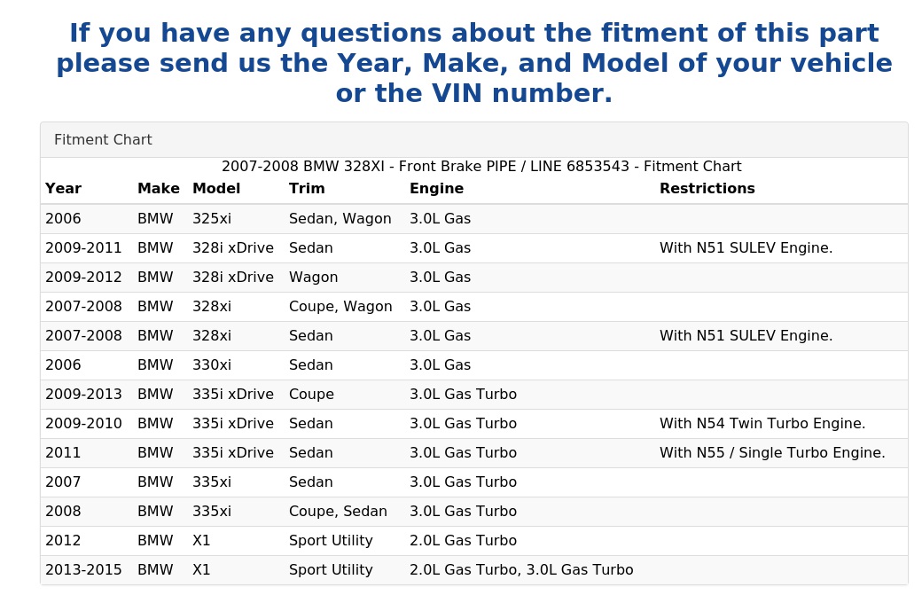This screenshot has height=603, width=922.
Task: Click the Trim column header
Action: (x=307, y=189)
